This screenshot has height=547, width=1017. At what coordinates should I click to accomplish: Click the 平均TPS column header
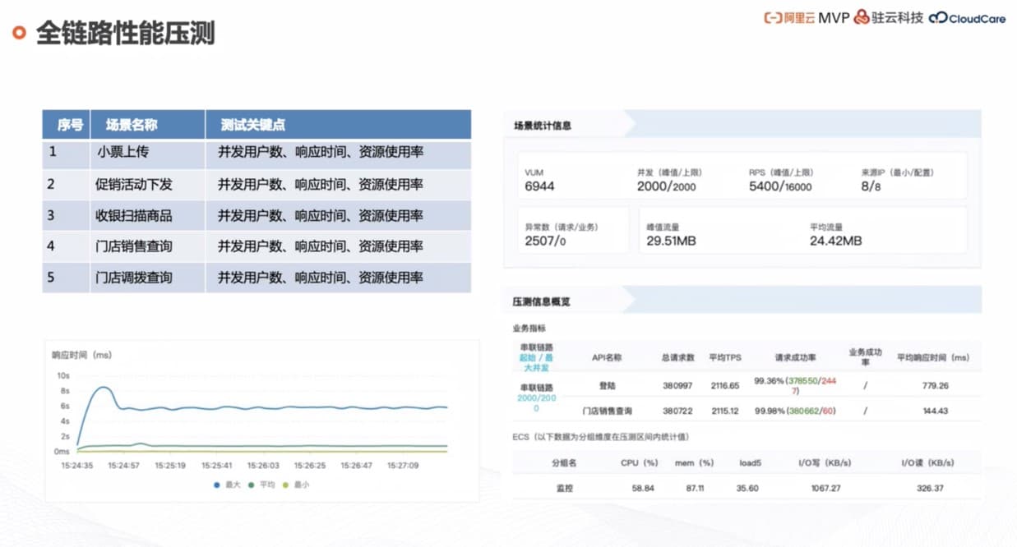click(x=723, y=357)
